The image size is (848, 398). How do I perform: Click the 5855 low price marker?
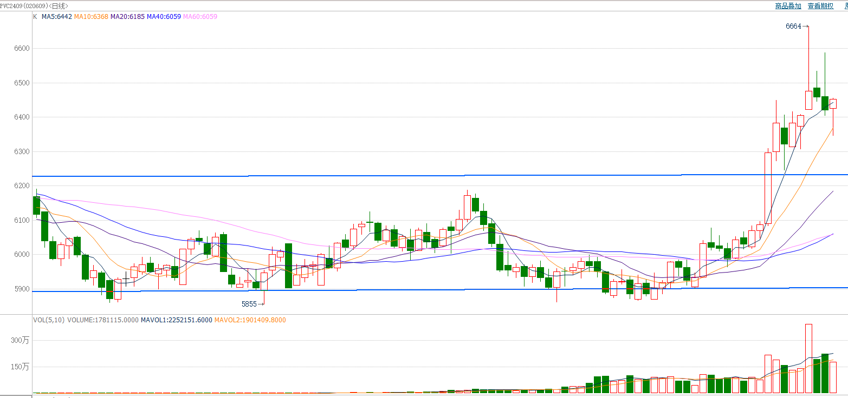249,304
